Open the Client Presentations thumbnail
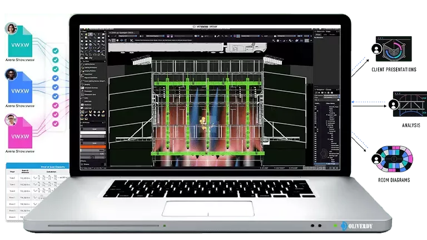 tap(394, 49)
